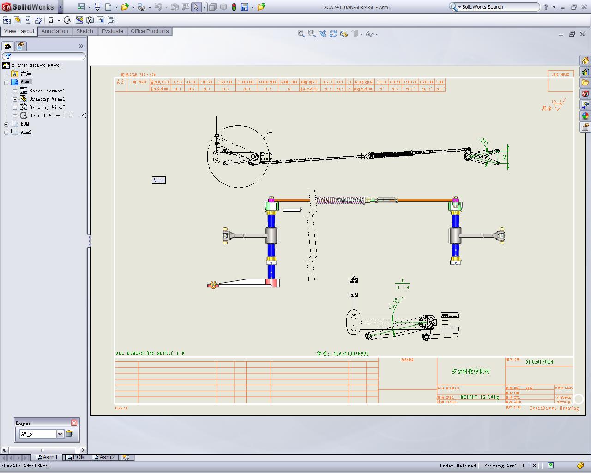Screen dimensions: 591x473
Task: Click the Save floppy disk icon
Action: click(245, 7)
